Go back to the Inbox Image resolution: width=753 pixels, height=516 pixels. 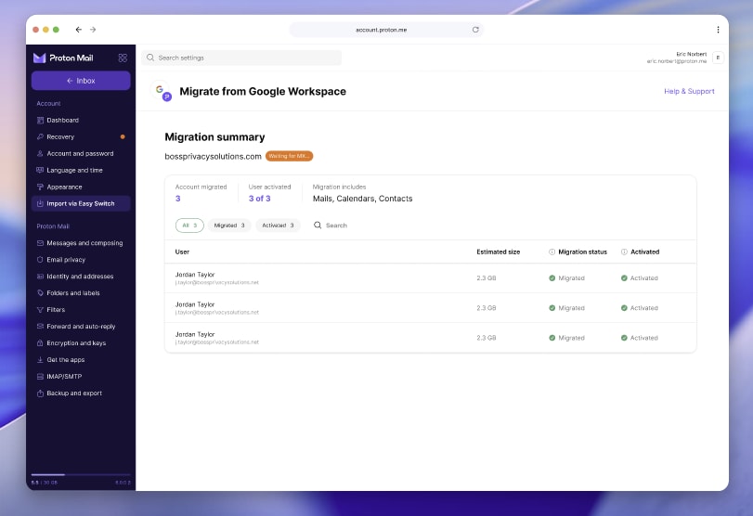(81, 81)
